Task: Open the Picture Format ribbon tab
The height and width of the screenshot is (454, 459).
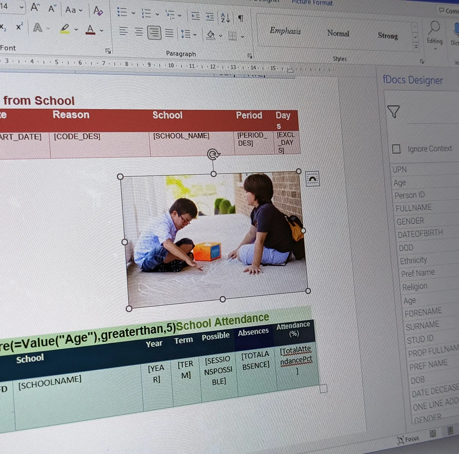Action: coord(312,3)
